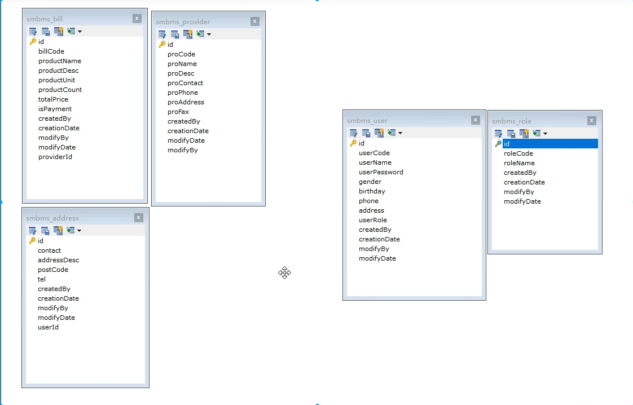Select proCode column in smbms_provider

pyautogui.click(x=181, y=54)
